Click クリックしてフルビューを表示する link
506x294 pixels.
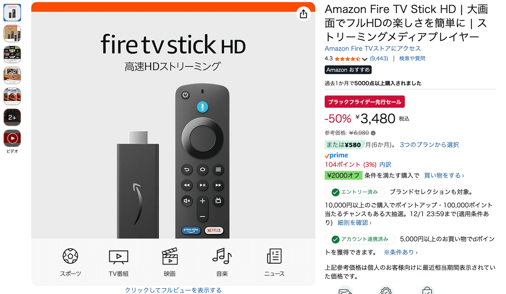173,290
